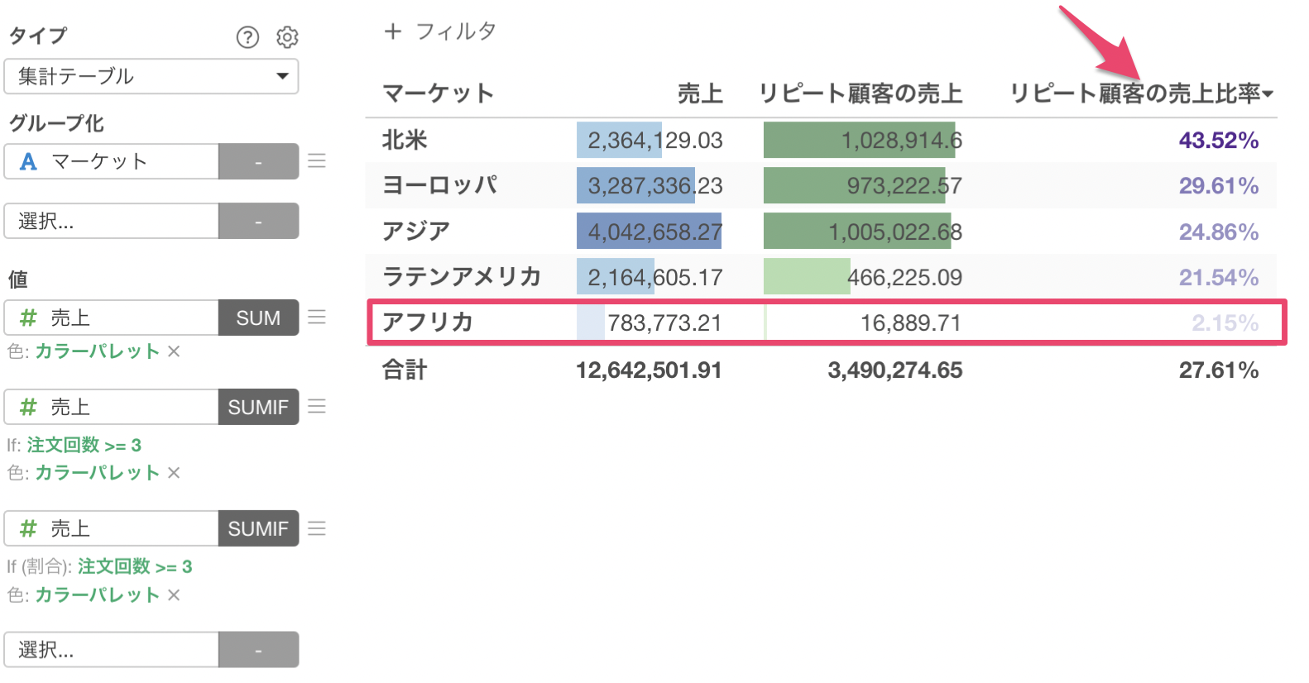Open 注文回数 >= 3 condition link
1309x683 pixels.
84,445
